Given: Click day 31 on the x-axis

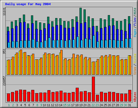Looking at the screenshot, I should 129,105.
